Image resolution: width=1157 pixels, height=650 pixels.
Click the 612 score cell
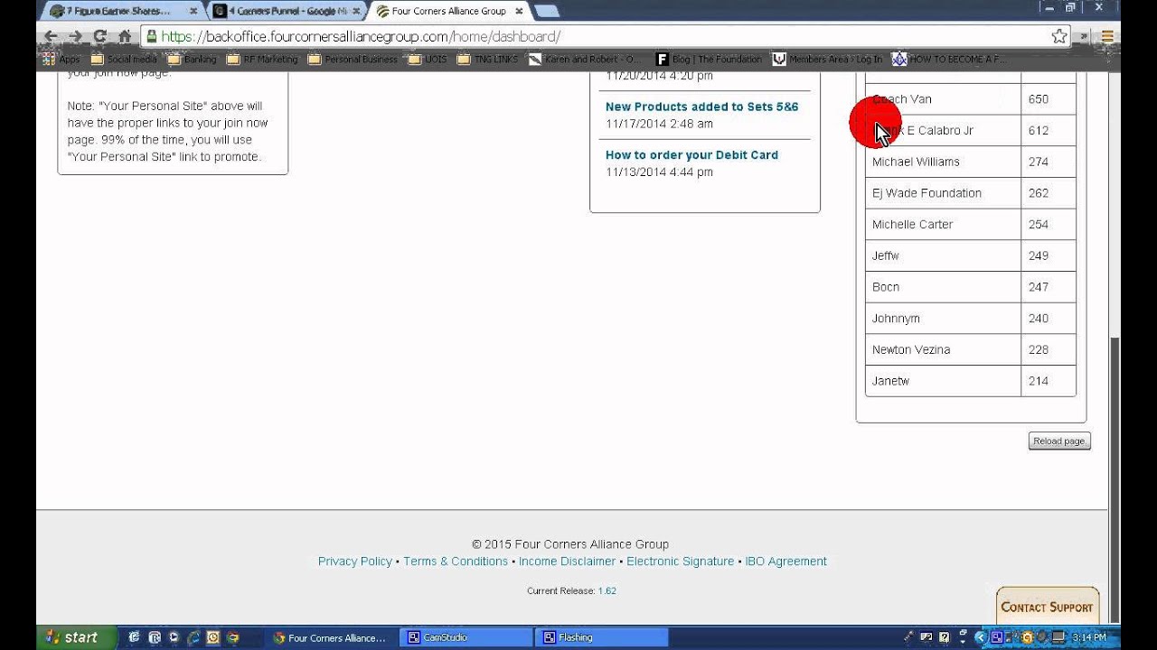pyautogui.click(x=1049, y=131)
